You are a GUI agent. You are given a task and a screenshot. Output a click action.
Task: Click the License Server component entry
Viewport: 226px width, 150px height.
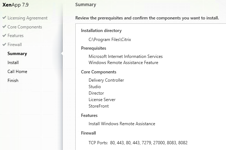pos(102,100)
